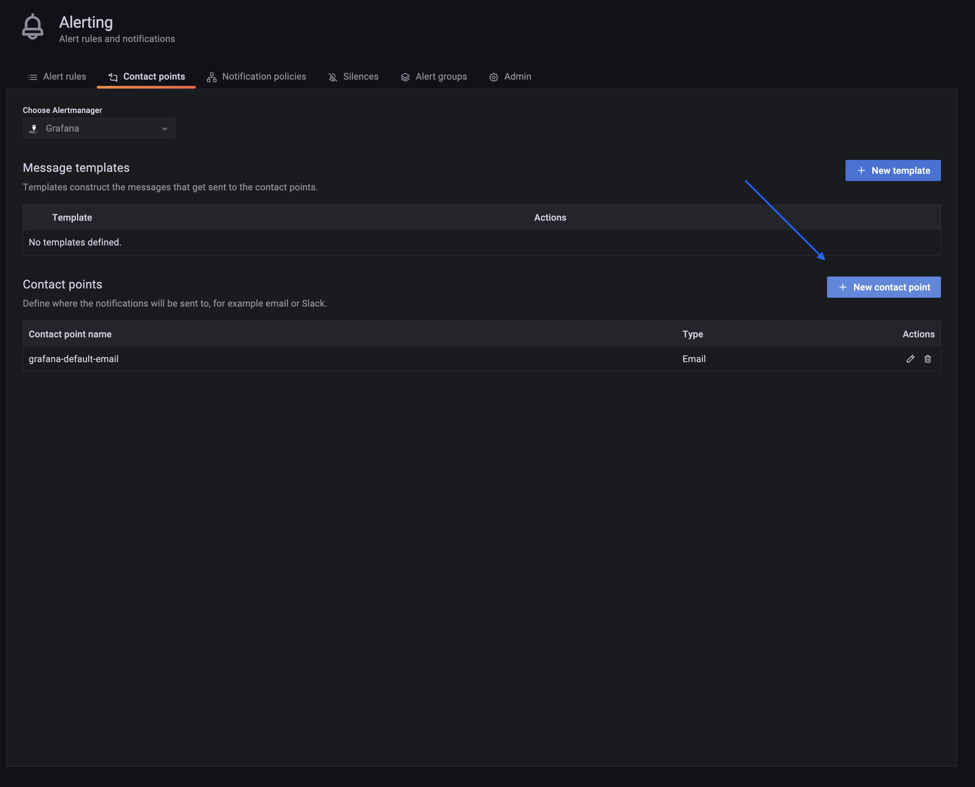Screen dimensions: 975x787
Task: Switch to the Alert rules tab
Action: click(x=57, y=77)
